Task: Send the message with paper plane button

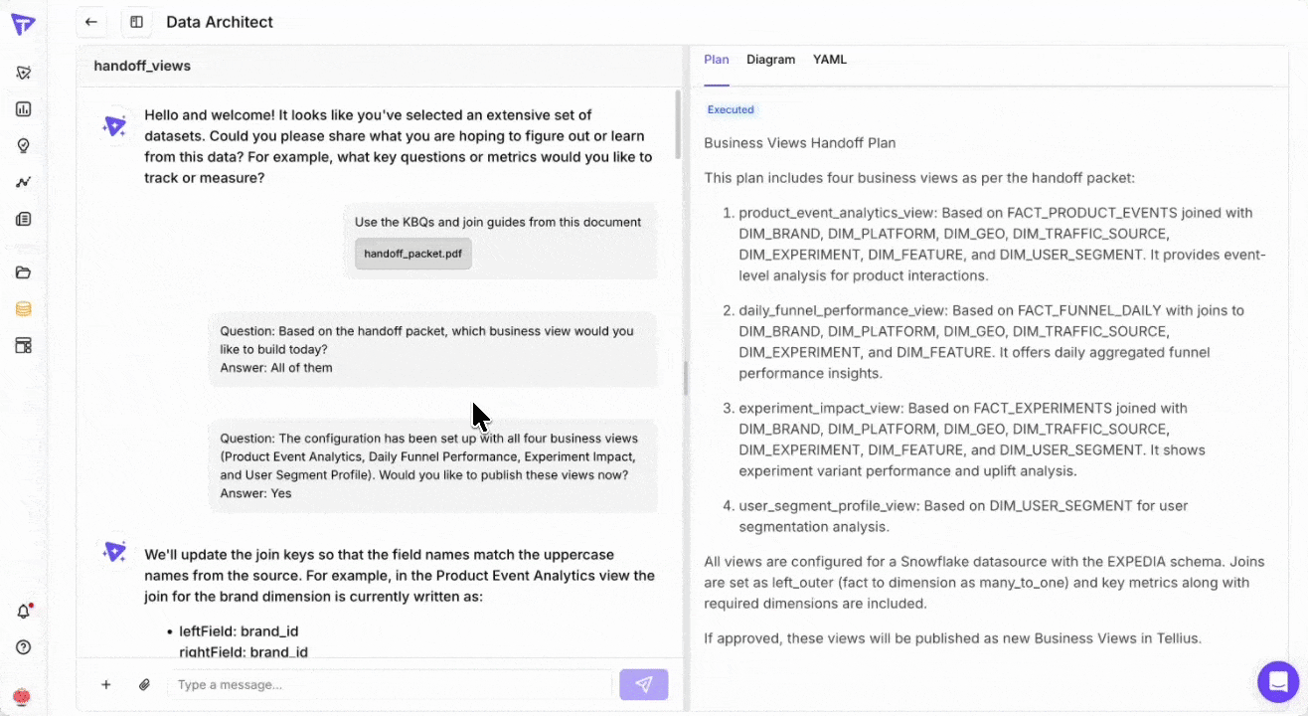Action: tap(643, 684)
